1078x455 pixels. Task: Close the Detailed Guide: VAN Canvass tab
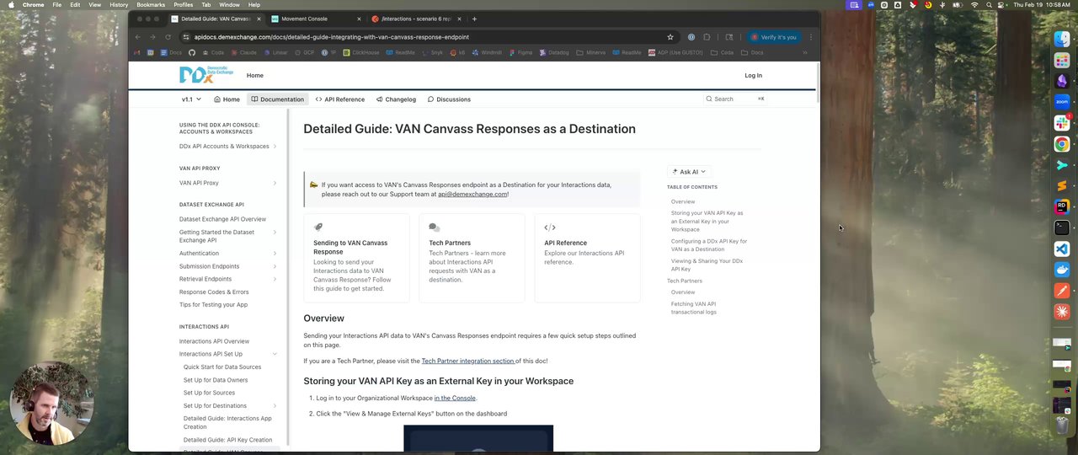(x=259, y=19)
